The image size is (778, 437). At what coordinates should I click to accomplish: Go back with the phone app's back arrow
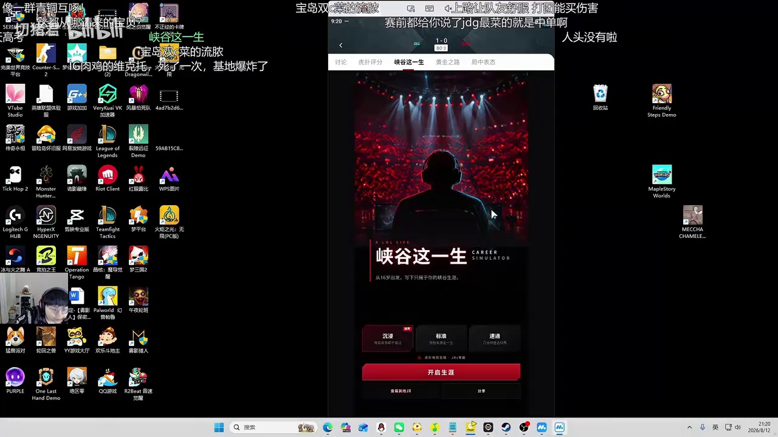(x=340, y=46)
